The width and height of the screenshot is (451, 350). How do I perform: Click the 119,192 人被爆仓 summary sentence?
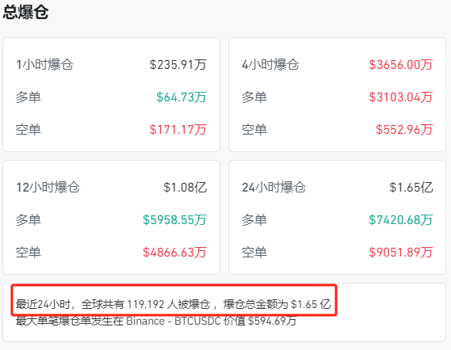click(173, 304)
